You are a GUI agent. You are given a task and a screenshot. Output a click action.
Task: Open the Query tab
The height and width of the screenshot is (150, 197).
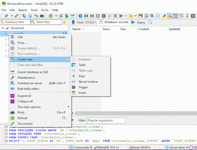(x=138, y=22)
